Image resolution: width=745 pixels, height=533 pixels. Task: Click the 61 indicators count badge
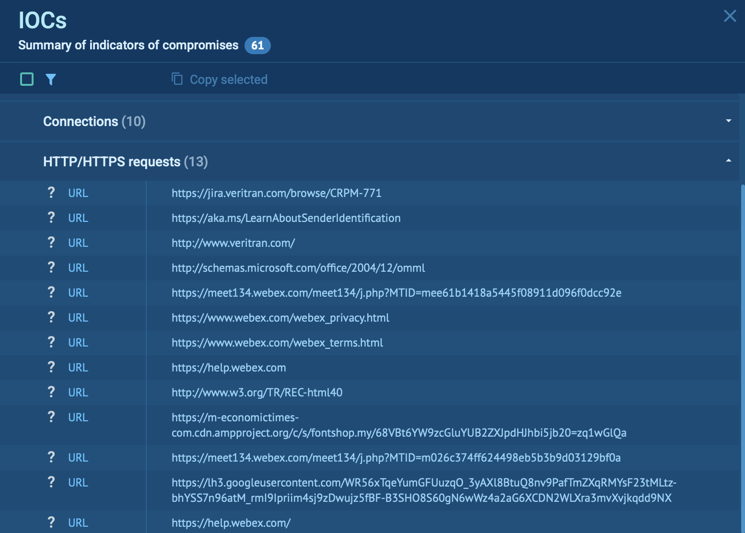click(x=257, y=46)
